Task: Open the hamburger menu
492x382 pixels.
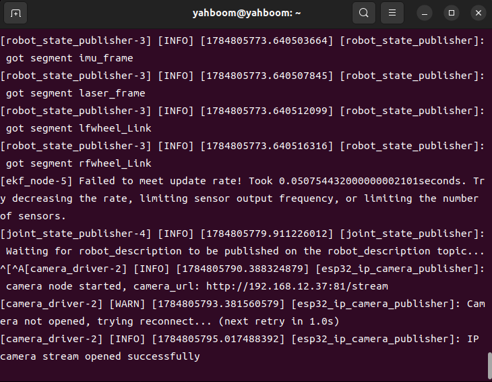Action: (x=392, y=13)
